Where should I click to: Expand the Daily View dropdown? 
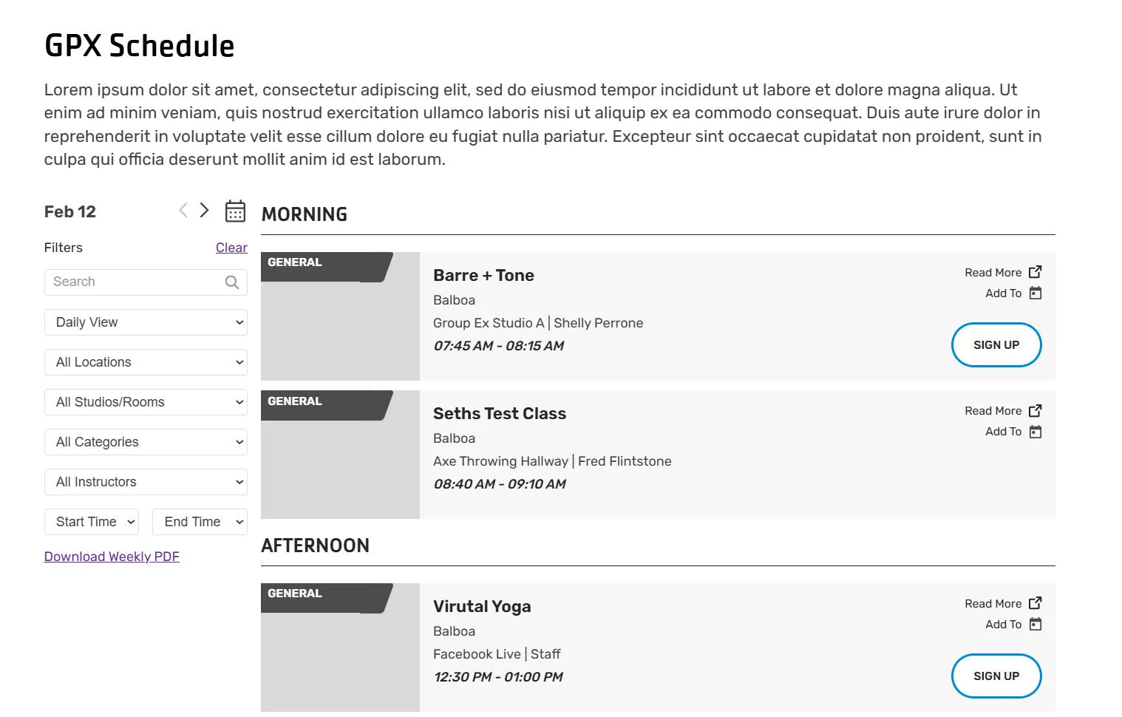coord(146,322)
